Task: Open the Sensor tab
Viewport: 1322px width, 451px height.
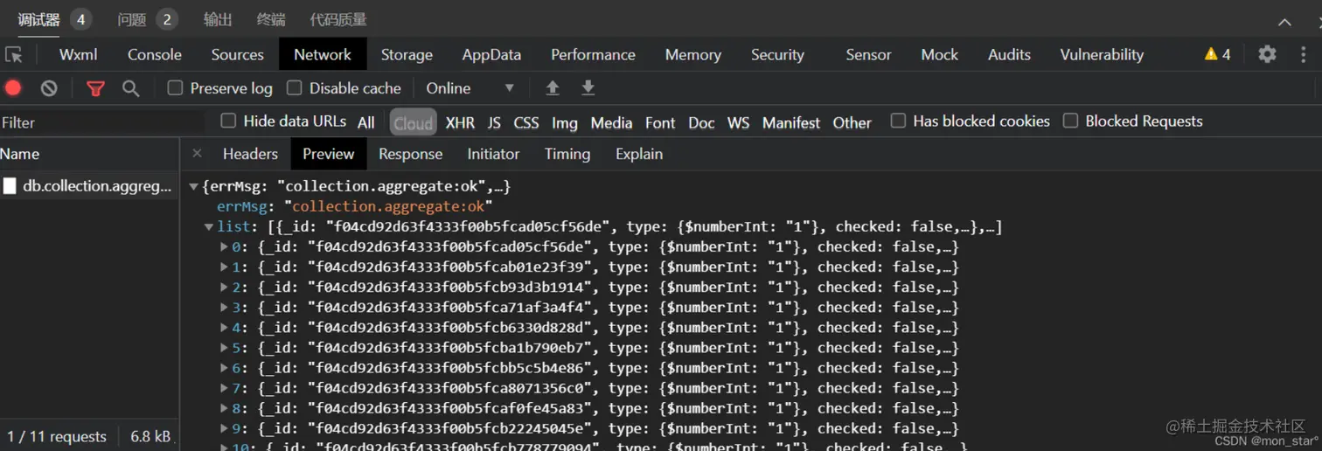Action: 868,54
